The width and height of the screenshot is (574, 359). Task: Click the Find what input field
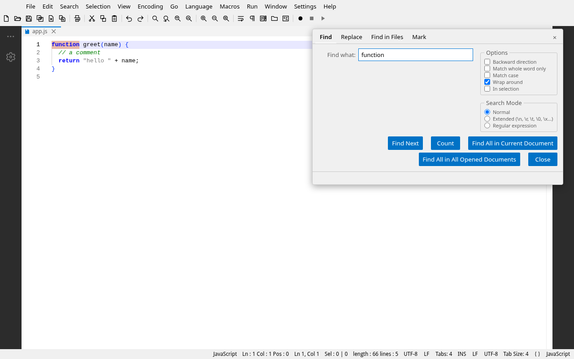[x=416, y=55]
